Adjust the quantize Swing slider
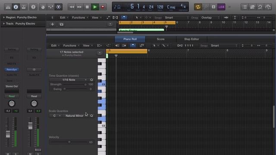Image resolution: width=276 pixels, height=155 pixels. [x=75, y=89]
